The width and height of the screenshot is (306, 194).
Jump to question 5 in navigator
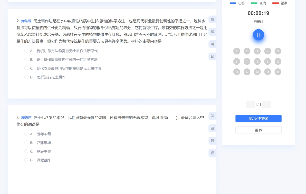(x=278, y=51)
